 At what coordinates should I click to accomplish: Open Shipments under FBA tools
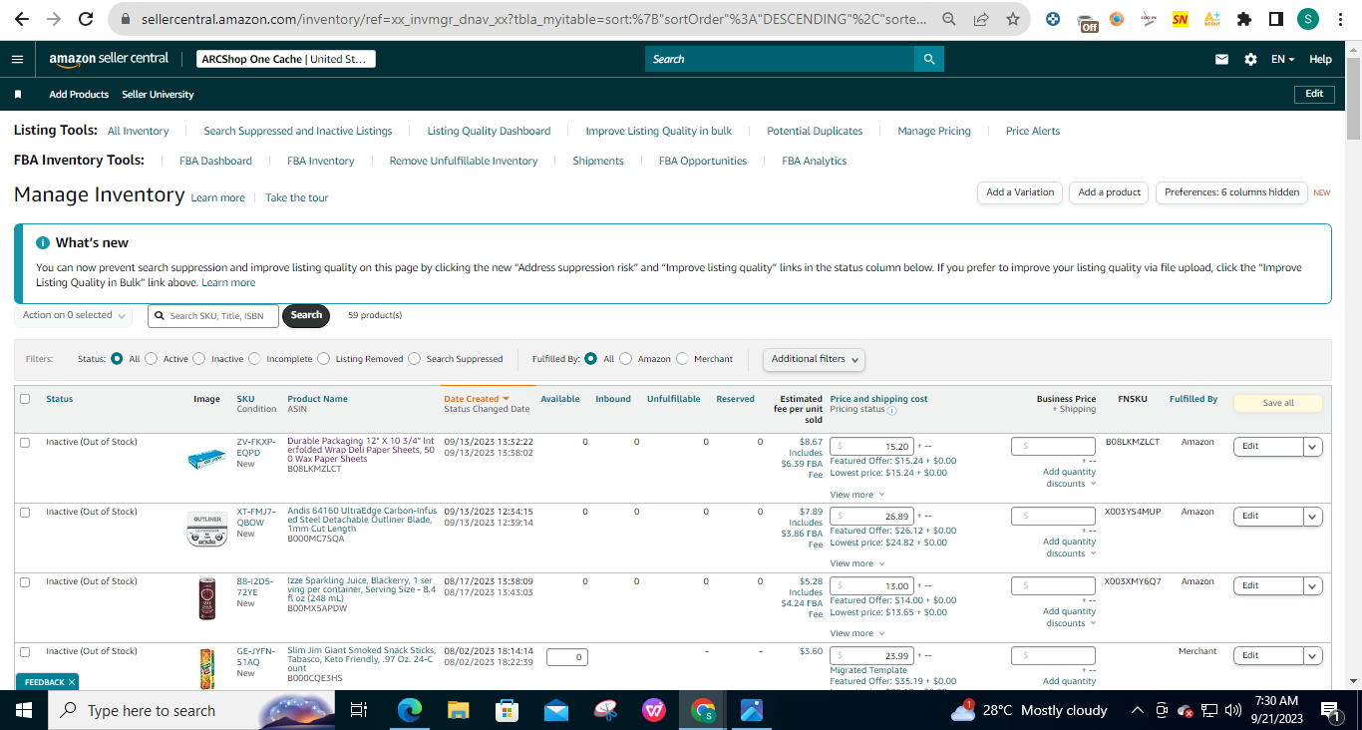pyautogui.click(x=598, y=161)
